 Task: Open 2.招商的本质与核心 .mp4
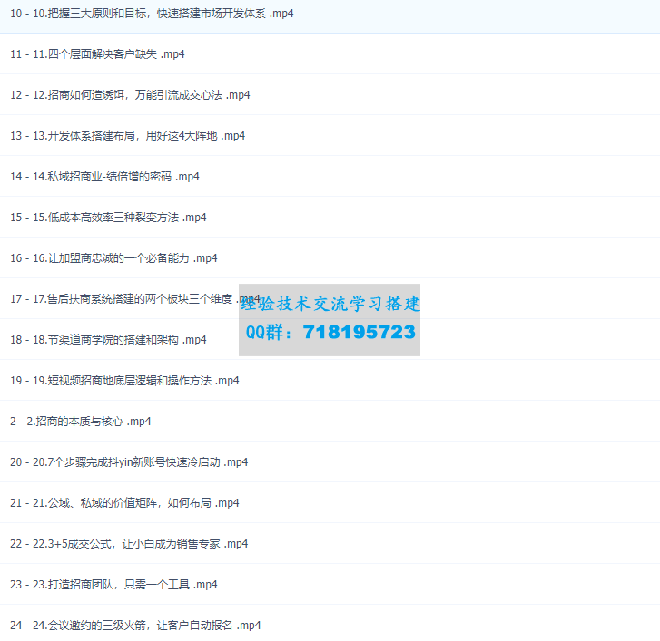[x=81, y=422]
